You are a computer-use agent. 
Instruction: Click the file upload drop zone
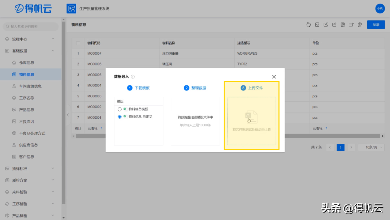click(x=252, y=121)
